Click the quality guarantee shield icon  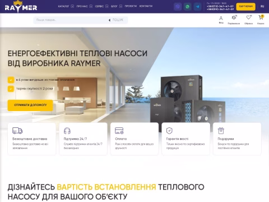coord(169,131)
